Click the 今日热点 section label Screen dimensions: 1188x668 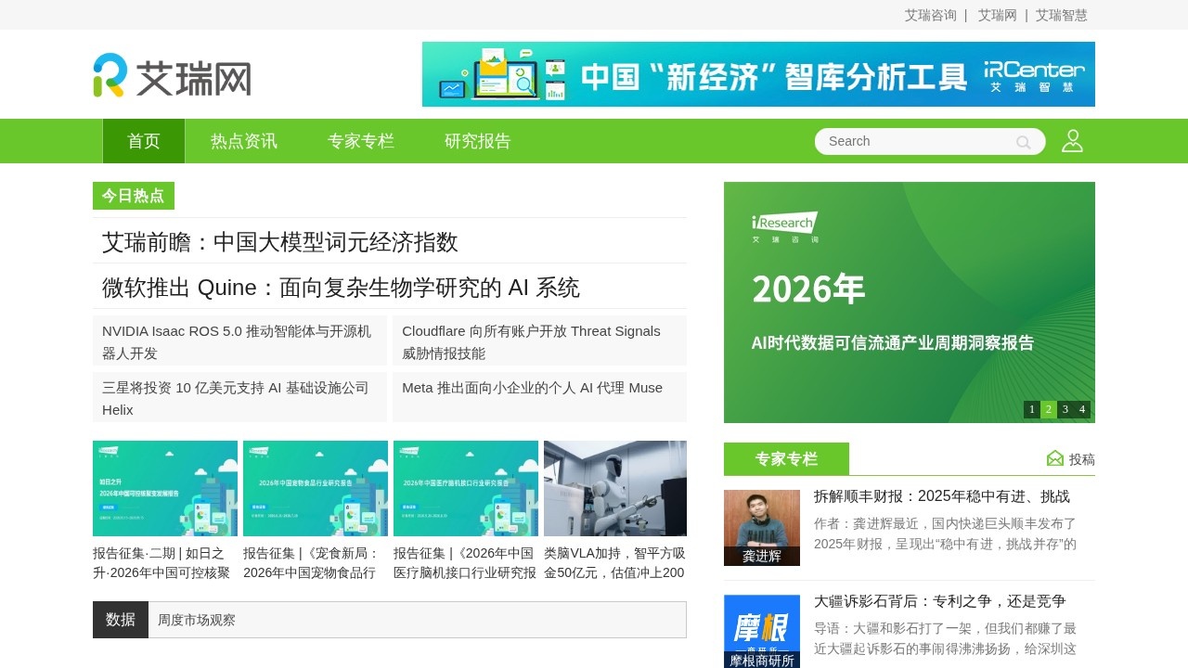tap(134, 196)
